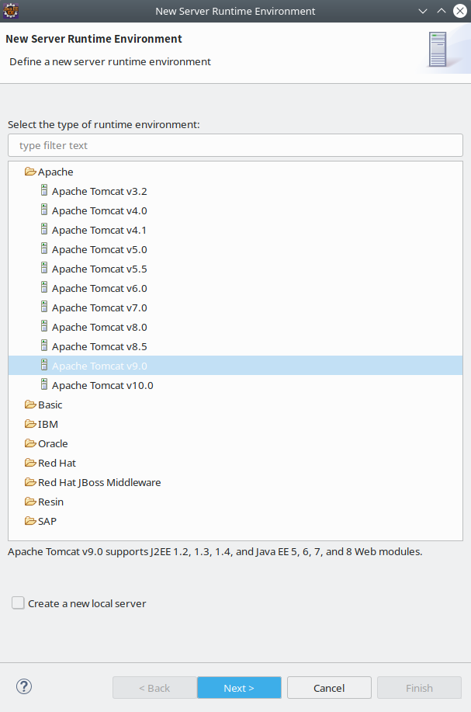The width and height of the screenshot is (471, 712).
Task: Select Apache Tomcat v5.5 text
Action: [99, 269]
